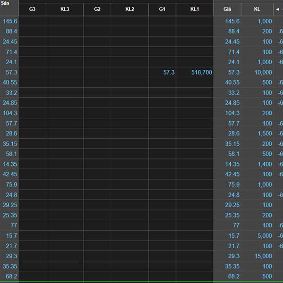Click 71.4 in the Giá column

(x=234, y=52)
